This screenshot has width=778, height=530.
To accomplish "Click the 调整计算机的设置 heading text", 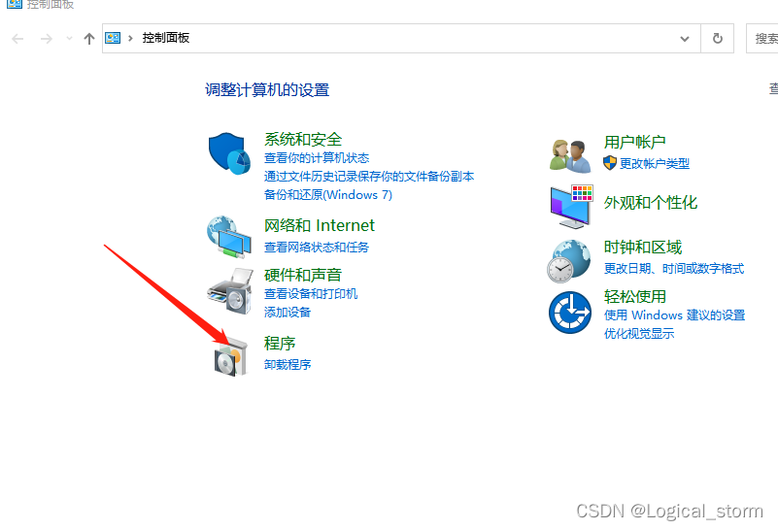I will pos(267,90).
